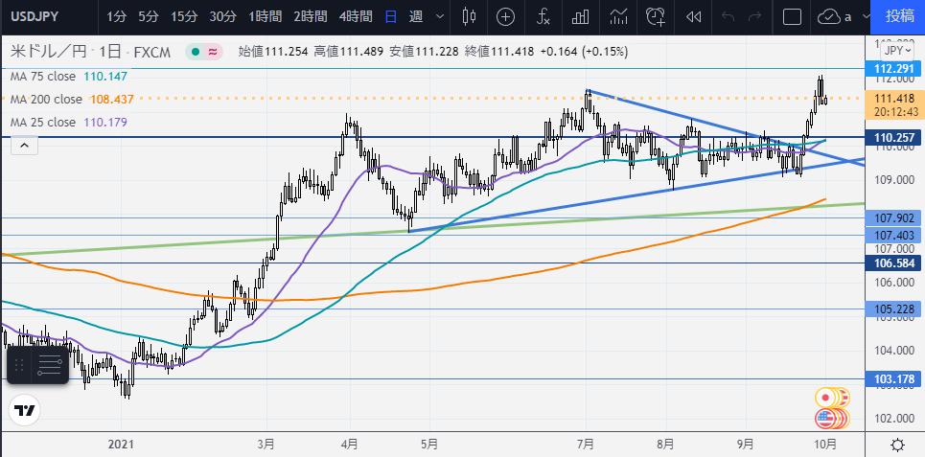Select the 1時間 timeframe
This screenshot has width=925, height=457.
click(265, 16)
